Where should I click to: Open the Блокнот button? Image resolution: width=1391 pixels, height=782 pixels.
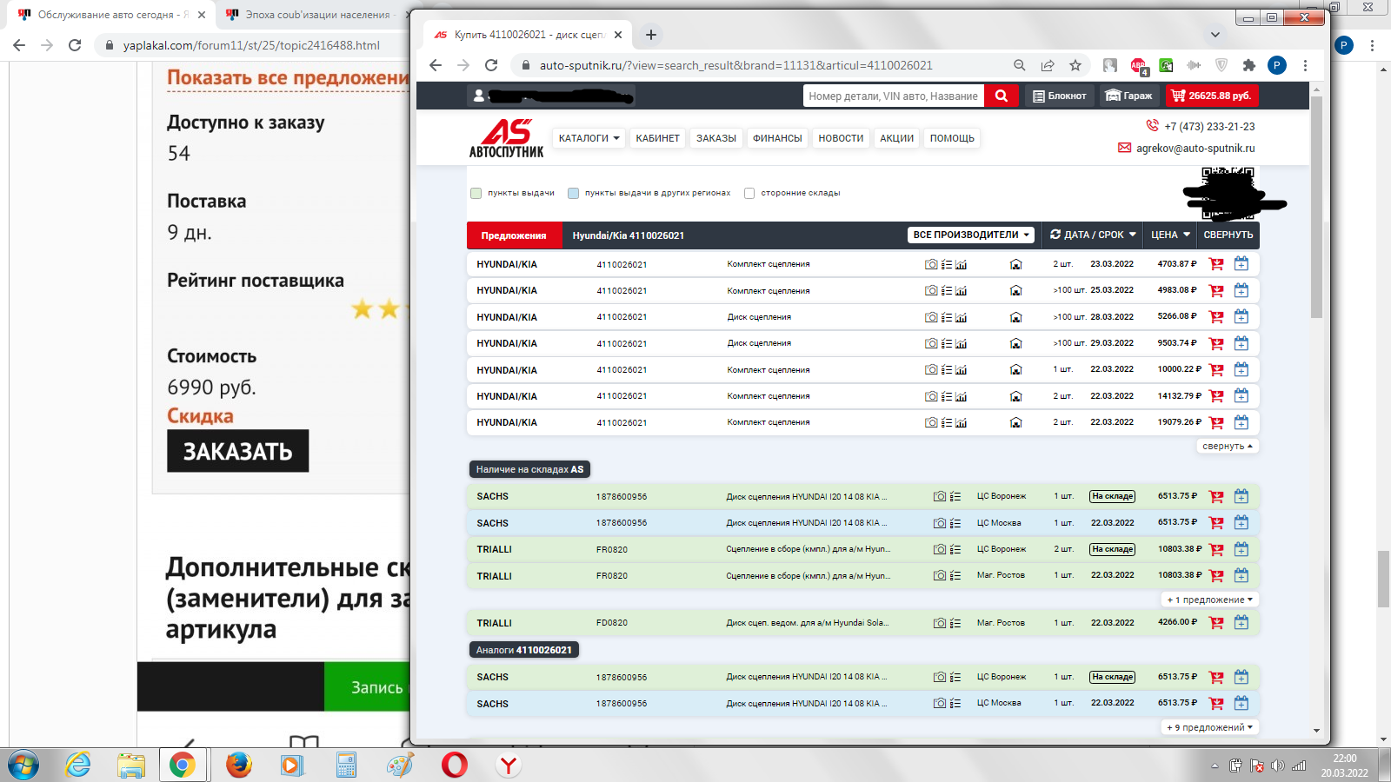coord(1059,96)
